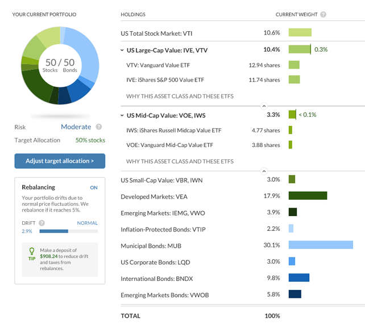Open Large-Cap 'Why this asset class' link
The image size is (365, 329).
pos(180,96)
